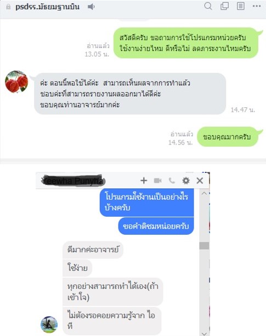Viewport: 266px width, 336px height.
Task: Click the scroll up arrow in Messenger chat
Action: tap(204, 193)
